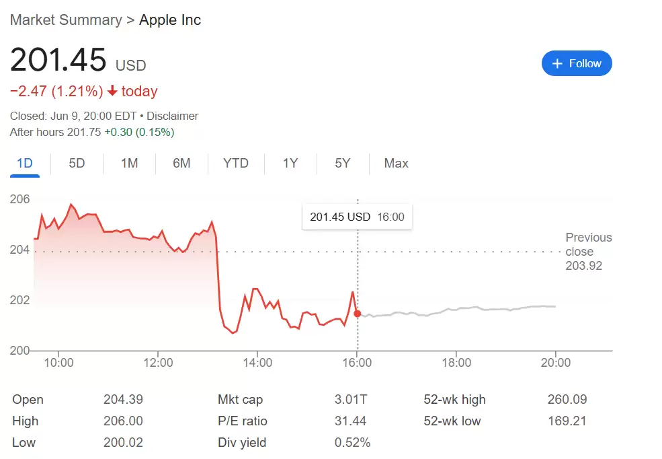Select the 1D time range tab
This screenshot has height=459, width=662.
coord(24,164)
